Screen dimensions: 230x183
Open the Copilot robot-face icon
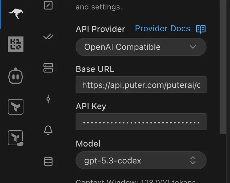(16, 76)
